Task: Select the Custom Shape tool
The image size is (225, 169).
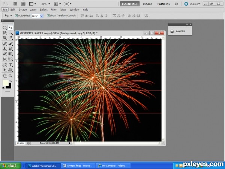Action: (10, 70)
